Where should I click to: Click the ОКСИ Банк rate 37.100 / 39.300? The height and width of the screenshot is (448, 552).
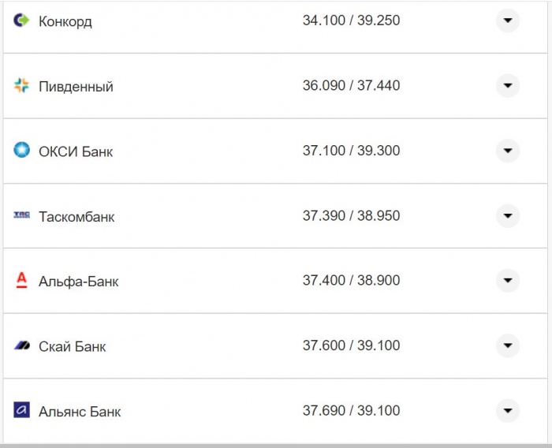pos(351,151)
